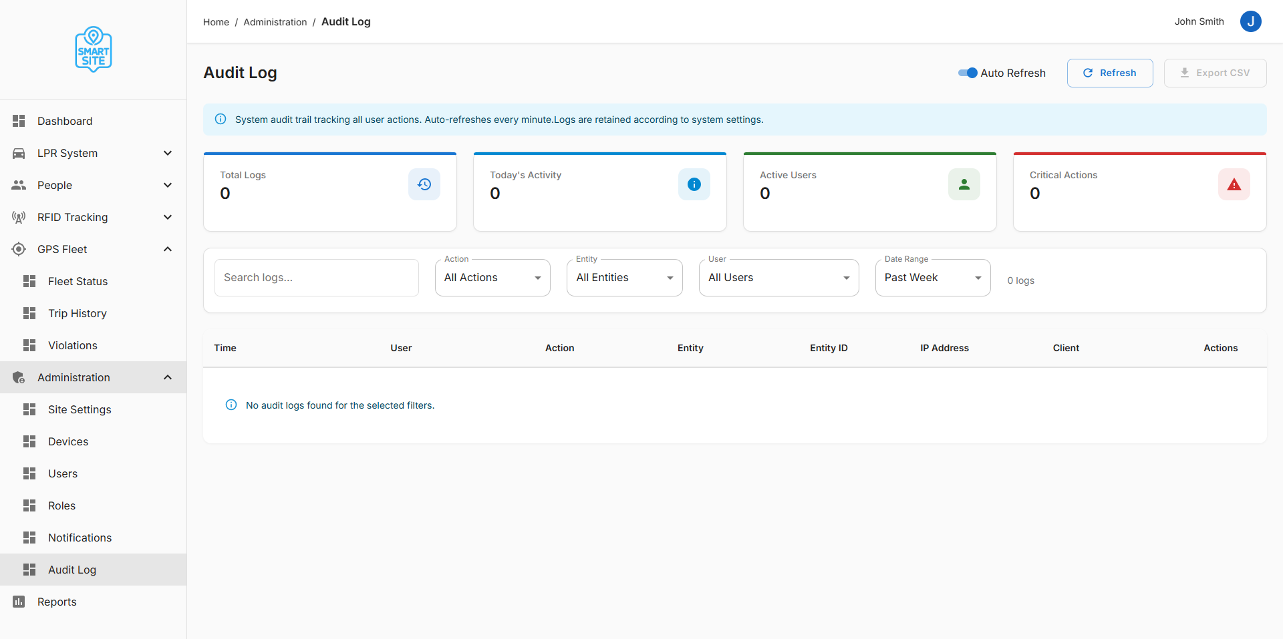Collapse the GPS Fleet section chevron
The height and width of the screenshot is (639, 1283).
pyautogui.click(x=168, y=249)
